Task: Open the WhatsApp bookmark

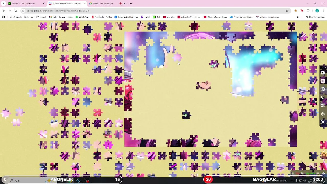Action: tap(82, 17)
